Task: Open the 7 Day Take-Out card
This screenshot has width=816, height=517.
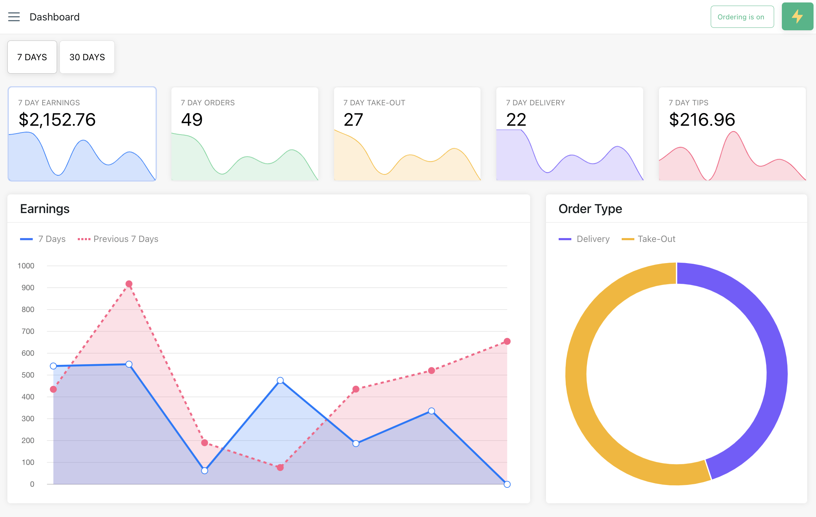Action: 407,134
